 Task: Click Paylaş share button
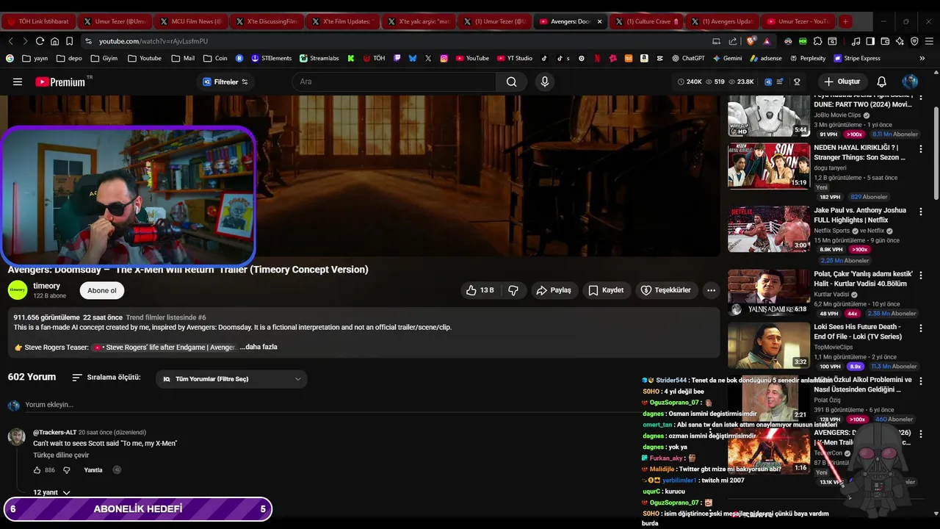point(554,290)
